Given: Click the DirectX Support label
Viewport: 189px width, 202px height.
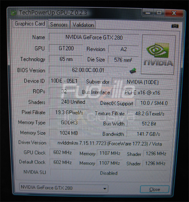Looking at the screenshot, I should click(x=117, y=103).
